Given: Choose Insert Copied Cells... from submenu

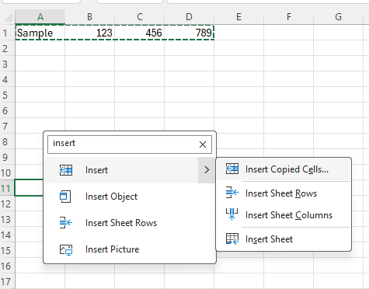Looking at the screenshot, I should coord(284,169).
